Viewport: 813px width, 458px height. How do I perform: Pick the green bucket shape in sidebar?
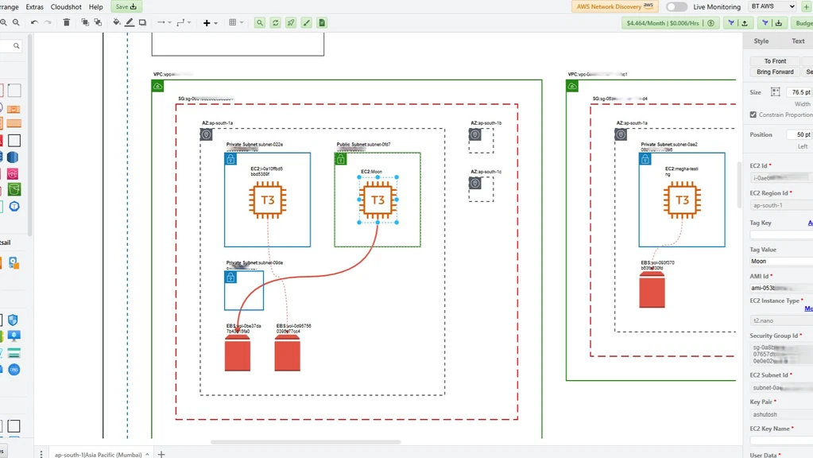pos(14,189)
